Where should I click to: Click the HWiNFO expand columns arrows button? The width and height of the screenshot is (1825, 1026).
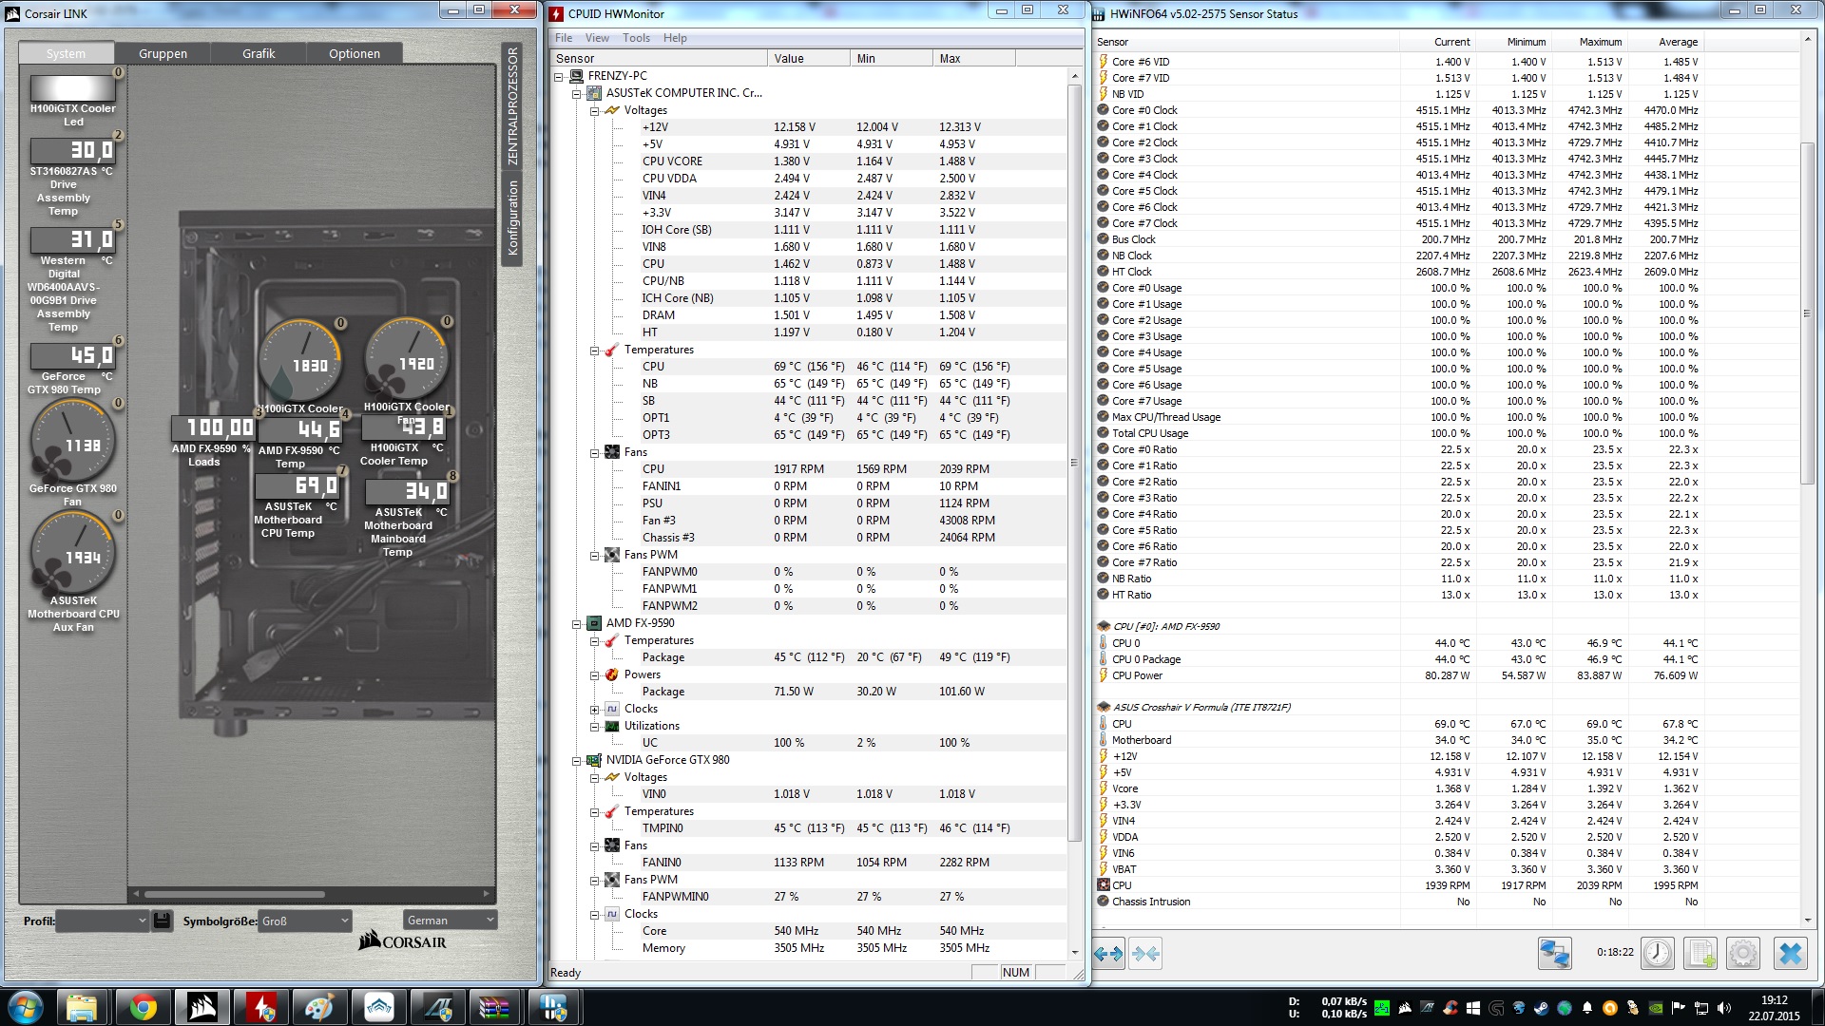pyautogui.click(x=1108, y=954)
